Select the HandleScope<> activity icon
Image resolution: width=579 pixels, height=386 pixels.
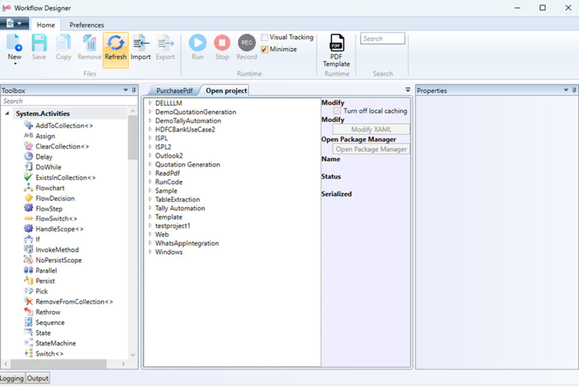(28, 229)
